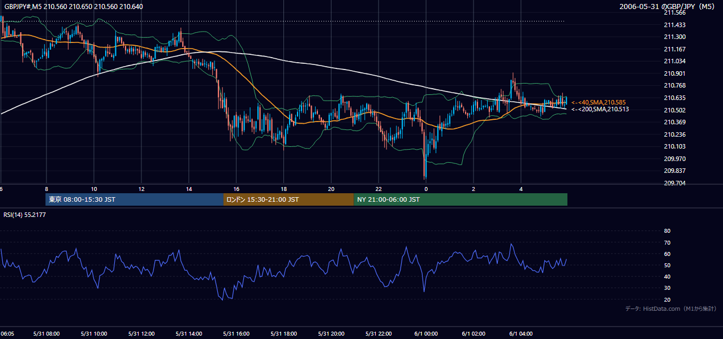Viewport: 723px width, 339px height.
Task: Click the 5/31 22:00 date label
Action: (x=379, y=334)
